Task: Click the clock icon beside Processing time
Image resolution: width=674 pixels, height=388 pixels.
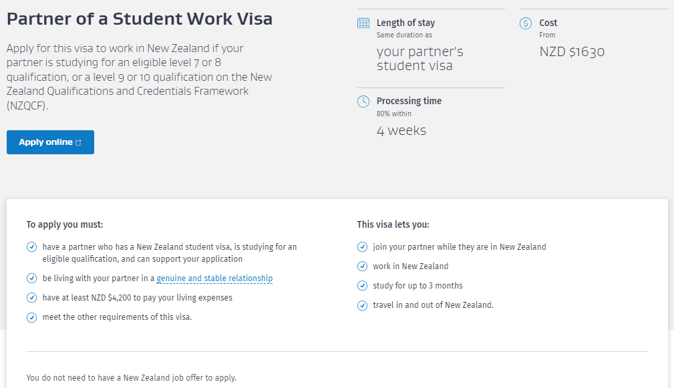Action: (x=363, y=102)
